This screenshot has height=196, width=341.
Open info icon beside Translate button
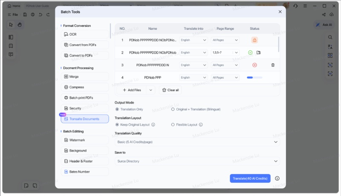277,179
